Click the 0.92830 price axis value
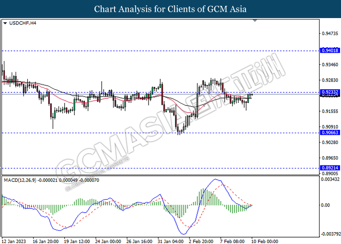This screenshot has width=341, height=244. (x=330, y=80)
